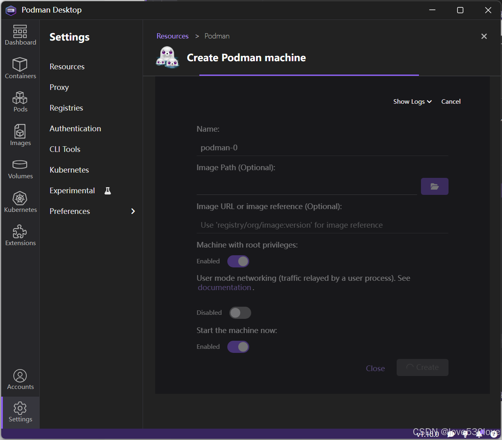This screenshot has width=502, height=440.
Task: Open Authentication settings page
Action: (x=75, y=128)
